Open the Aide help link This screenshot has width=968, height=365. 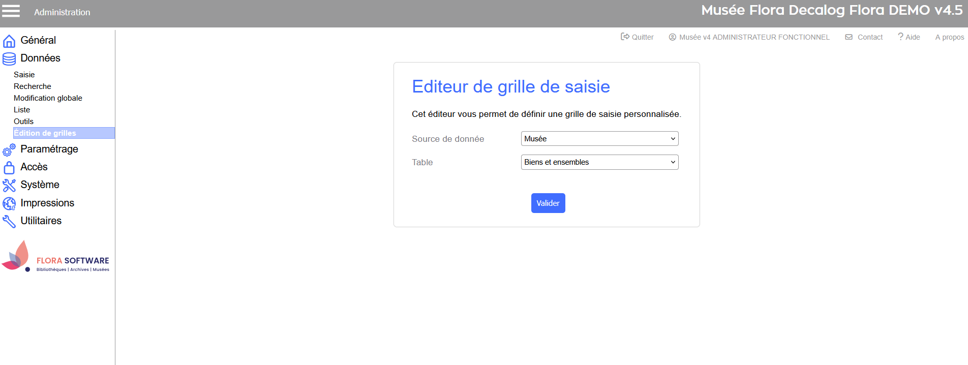point(909,37)
